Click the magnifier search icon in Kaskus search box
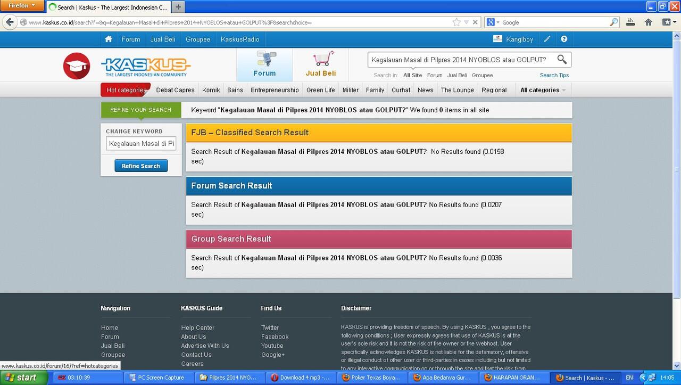Screen dimensions: 681x385 (x=562, y=59)
